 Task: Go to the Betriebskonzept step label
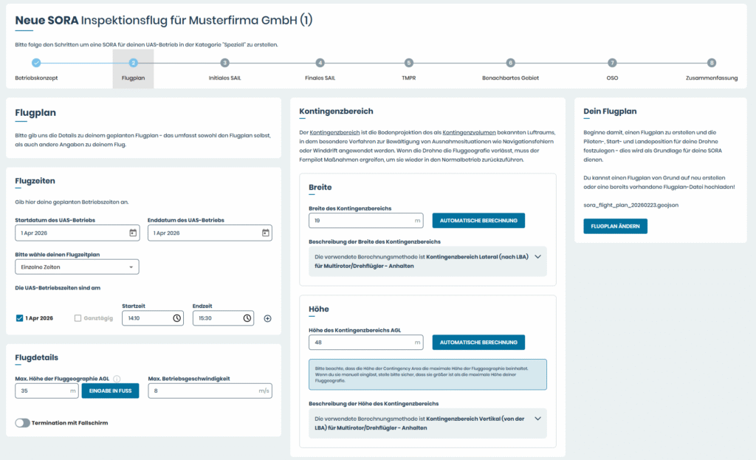(x=36, y=78)
